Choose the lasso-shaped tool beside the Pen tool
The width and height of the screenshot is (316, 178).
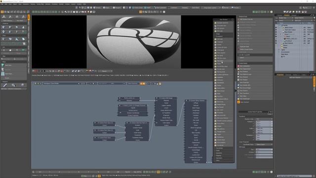pyautogui.click(x=13, y=85)
